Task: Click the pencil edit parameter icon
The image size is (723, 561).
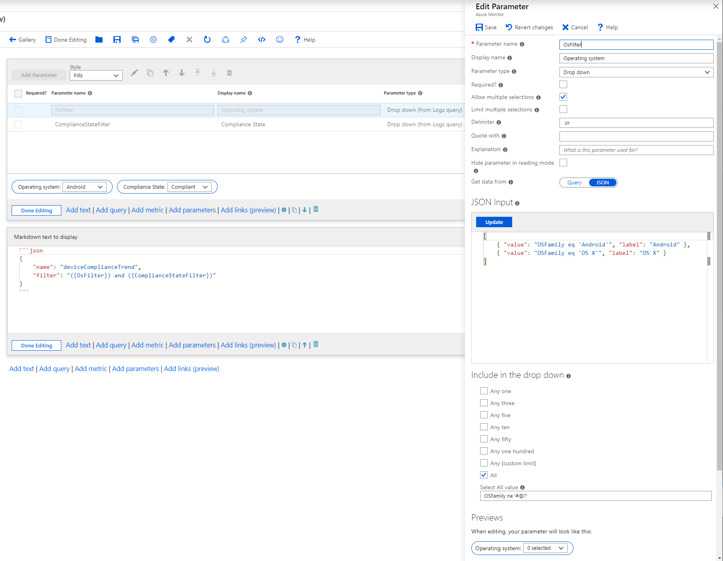Action: click(134, 73)
